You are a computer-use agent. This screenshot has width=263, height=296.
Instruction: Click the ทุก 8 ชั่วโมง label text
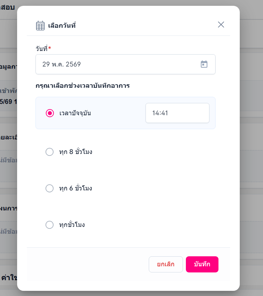(76, 152)
